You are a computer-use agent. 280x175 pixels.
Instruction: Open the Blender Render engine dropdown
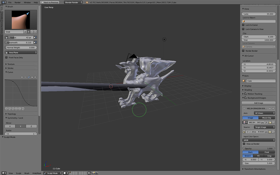tap(73, 2)
